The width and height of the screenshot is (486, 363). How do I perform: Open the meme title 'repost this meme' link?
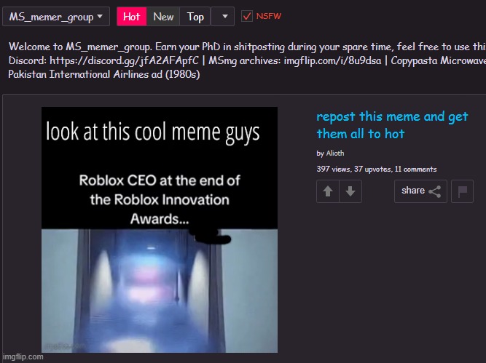[x=392, y=125]
